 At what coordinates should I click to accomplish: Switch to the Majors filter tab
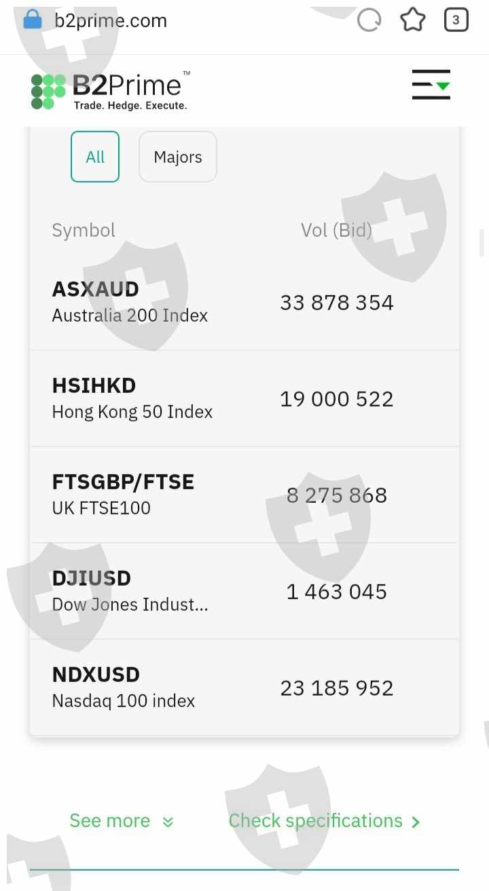pyautogui.click(x=178, y=157)
